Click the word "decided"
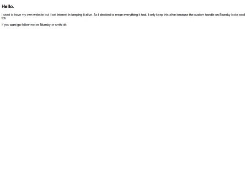247x185 pixels. coord(105,15)
